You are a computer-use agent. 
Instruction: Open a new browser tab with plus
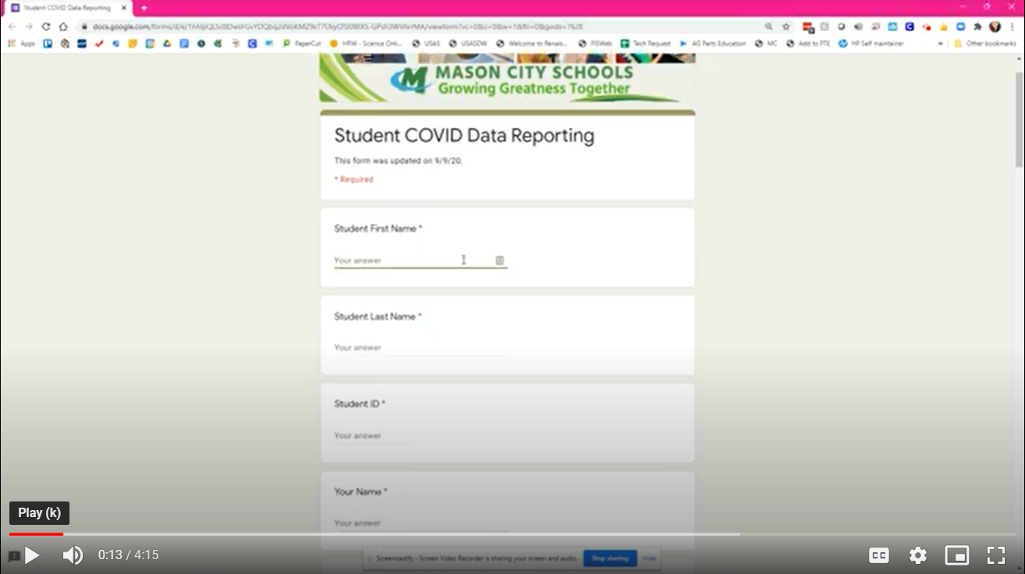144,8
